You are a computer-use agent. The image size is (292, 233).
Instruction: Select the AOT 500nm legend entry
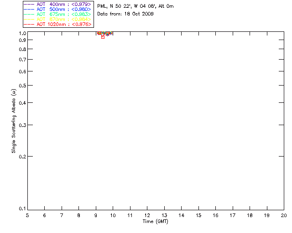[x=57, y=9]
